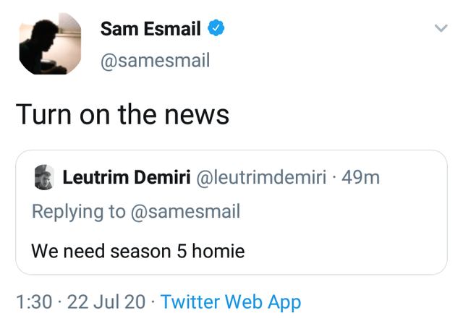The height and width of the screenshot is (329, 463).
Task: Open the Twitter Web App source link
Action: coord(231,302)
